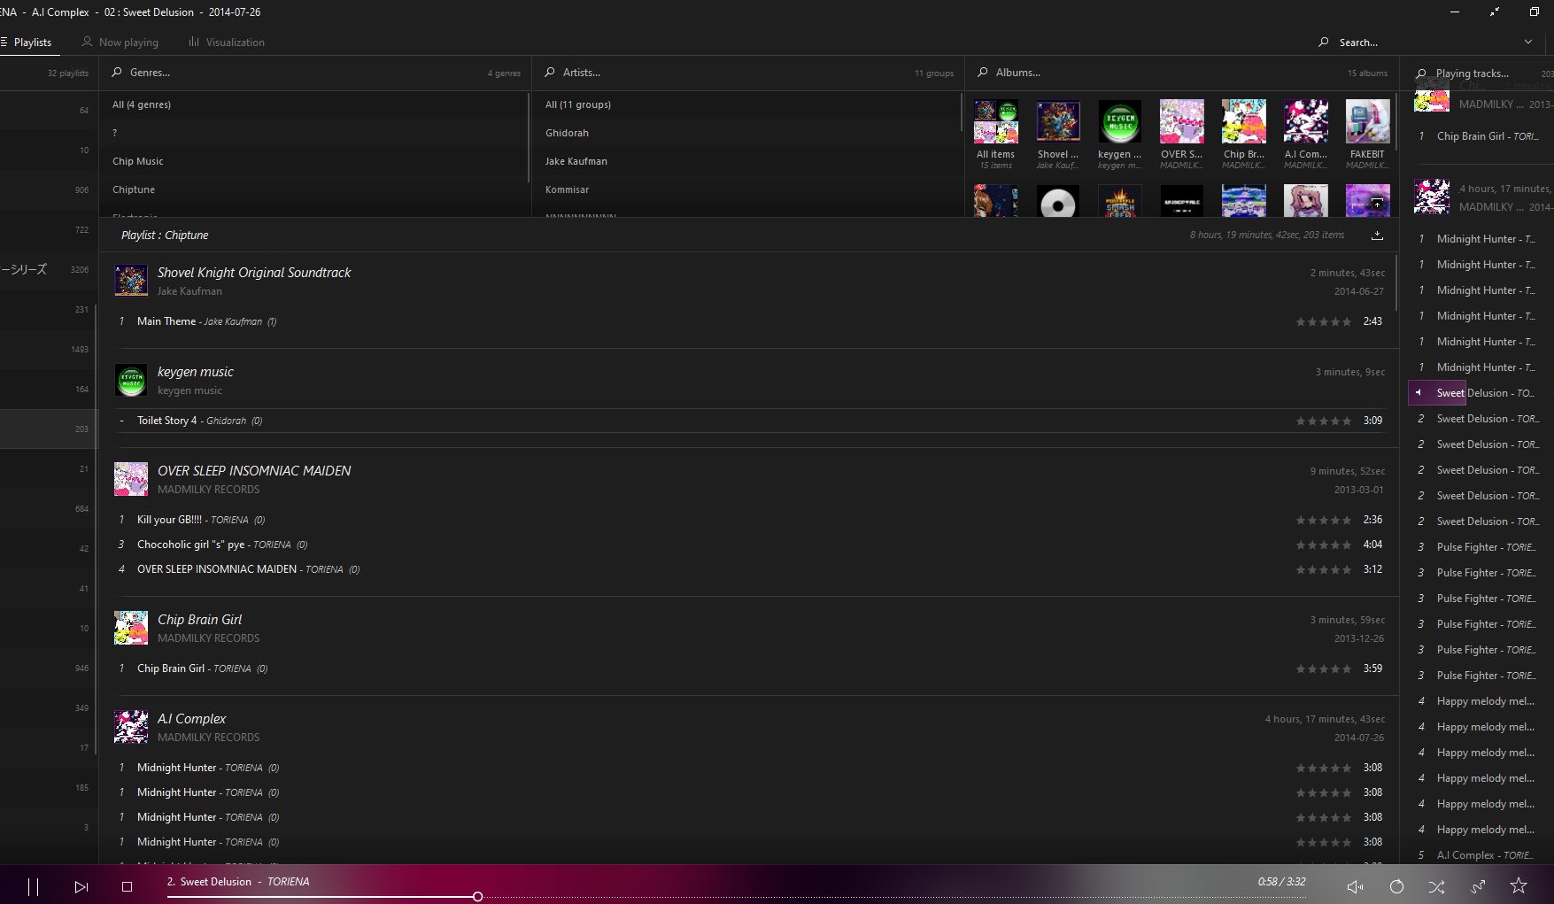Image resolution: width=1554 pixels, height=904 pixels.
Task: Open the Visualization tab
Action: point(227,42)
